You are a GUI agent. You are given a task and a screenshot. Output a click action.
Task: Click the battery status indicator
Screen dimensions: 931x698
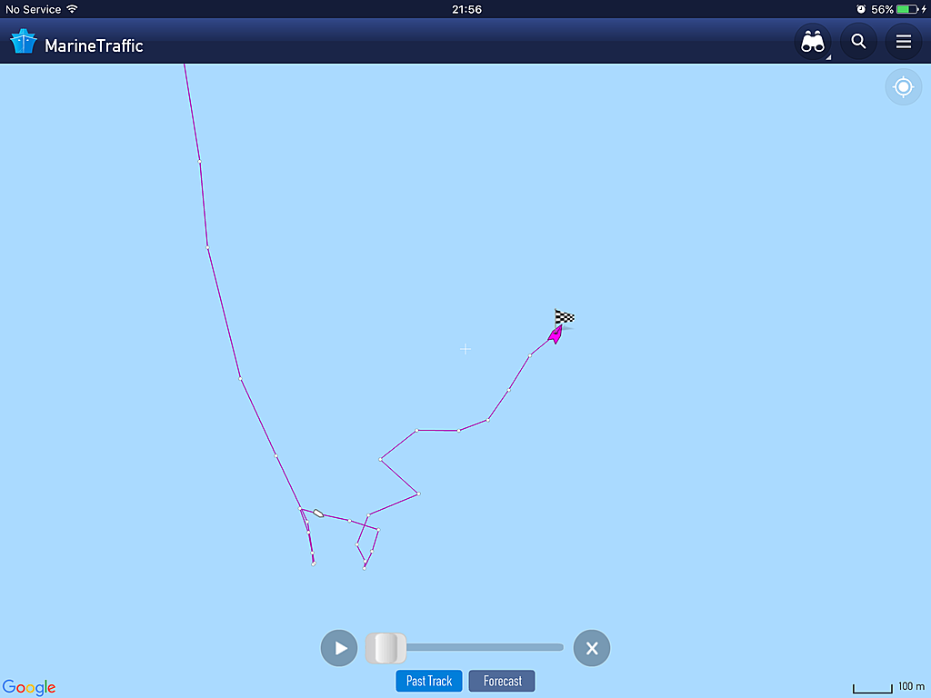click(x=908, y=9)
